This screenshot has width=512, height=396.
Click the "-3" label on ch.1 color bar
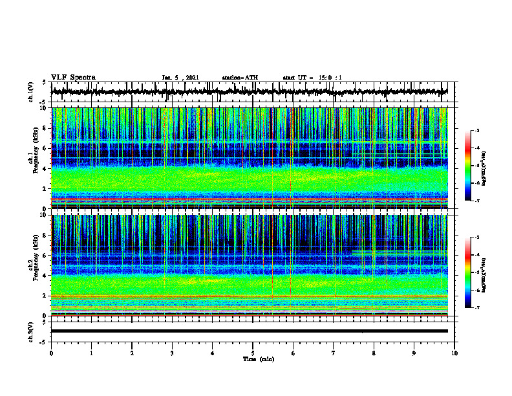477,131
